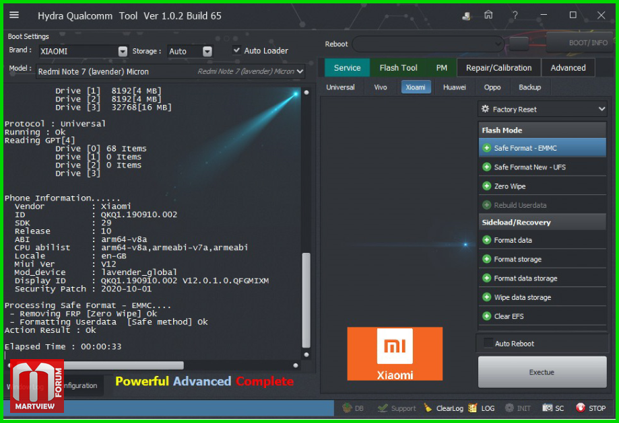
Task: Click the home icon in title bar
Action: point(488,15)
